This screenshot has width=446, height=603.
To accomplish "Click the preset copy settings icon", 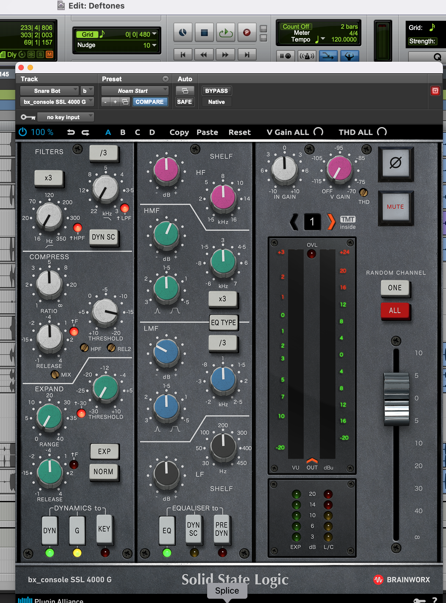I will (125, 102).
